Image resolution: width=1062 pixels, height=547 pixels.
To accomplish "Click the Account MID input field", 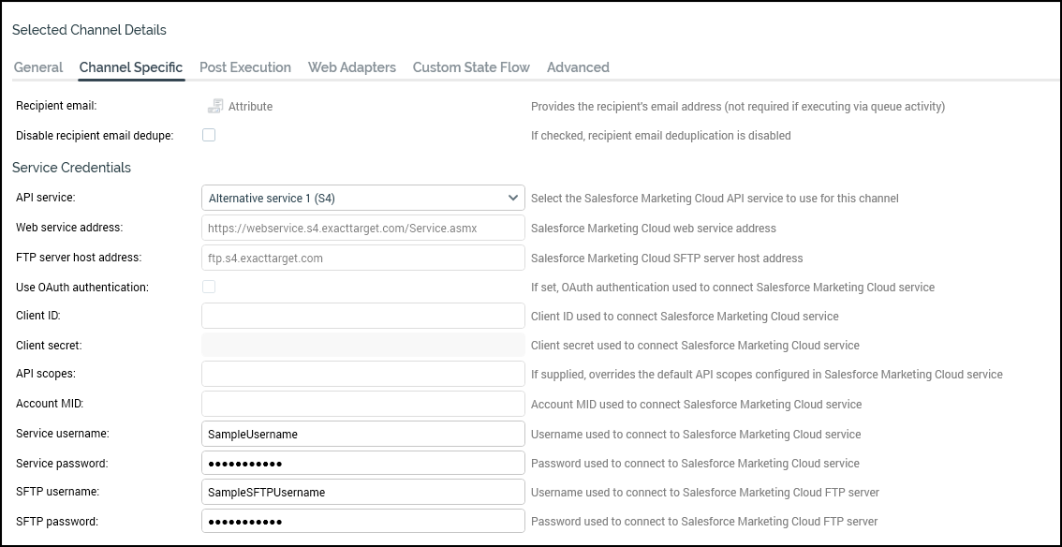I will point(362,404).
